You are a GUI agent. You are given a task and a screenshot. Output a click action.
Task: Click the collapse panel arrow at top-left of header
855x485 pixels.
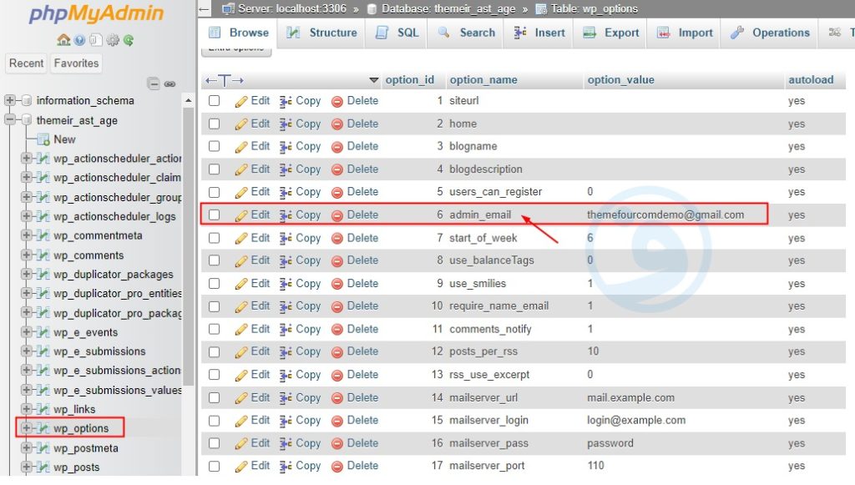click(x=204, y=8)
